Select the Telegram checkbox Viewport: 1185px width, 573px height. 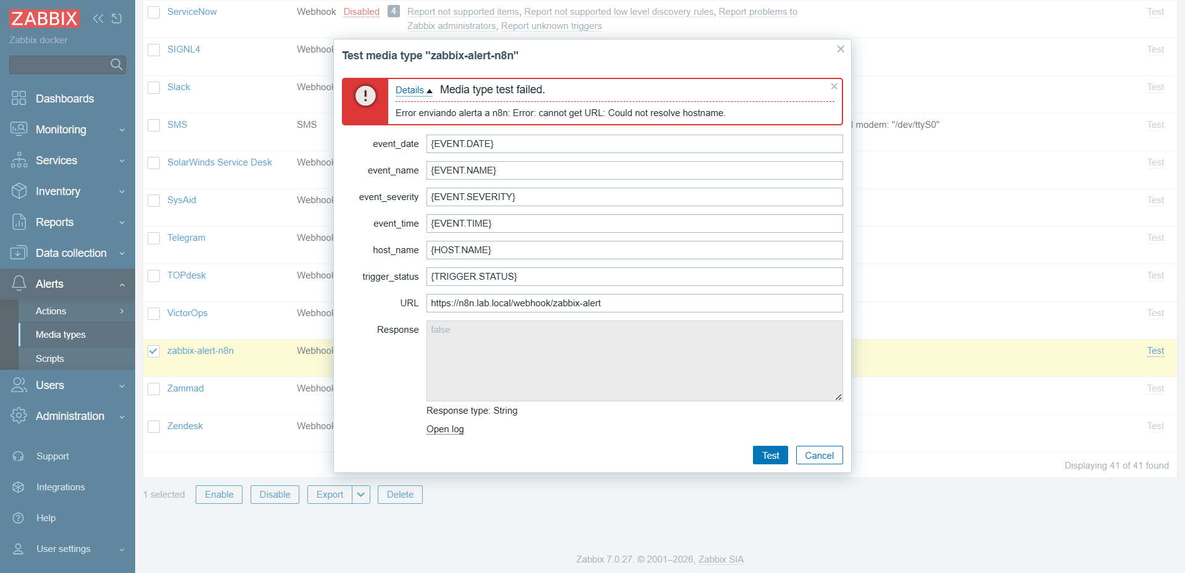154,238
